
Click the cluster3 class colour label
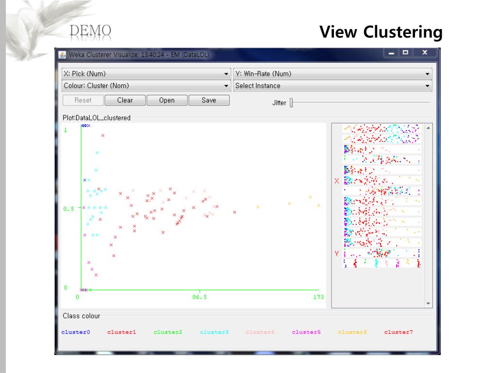(x=214, y=332)
